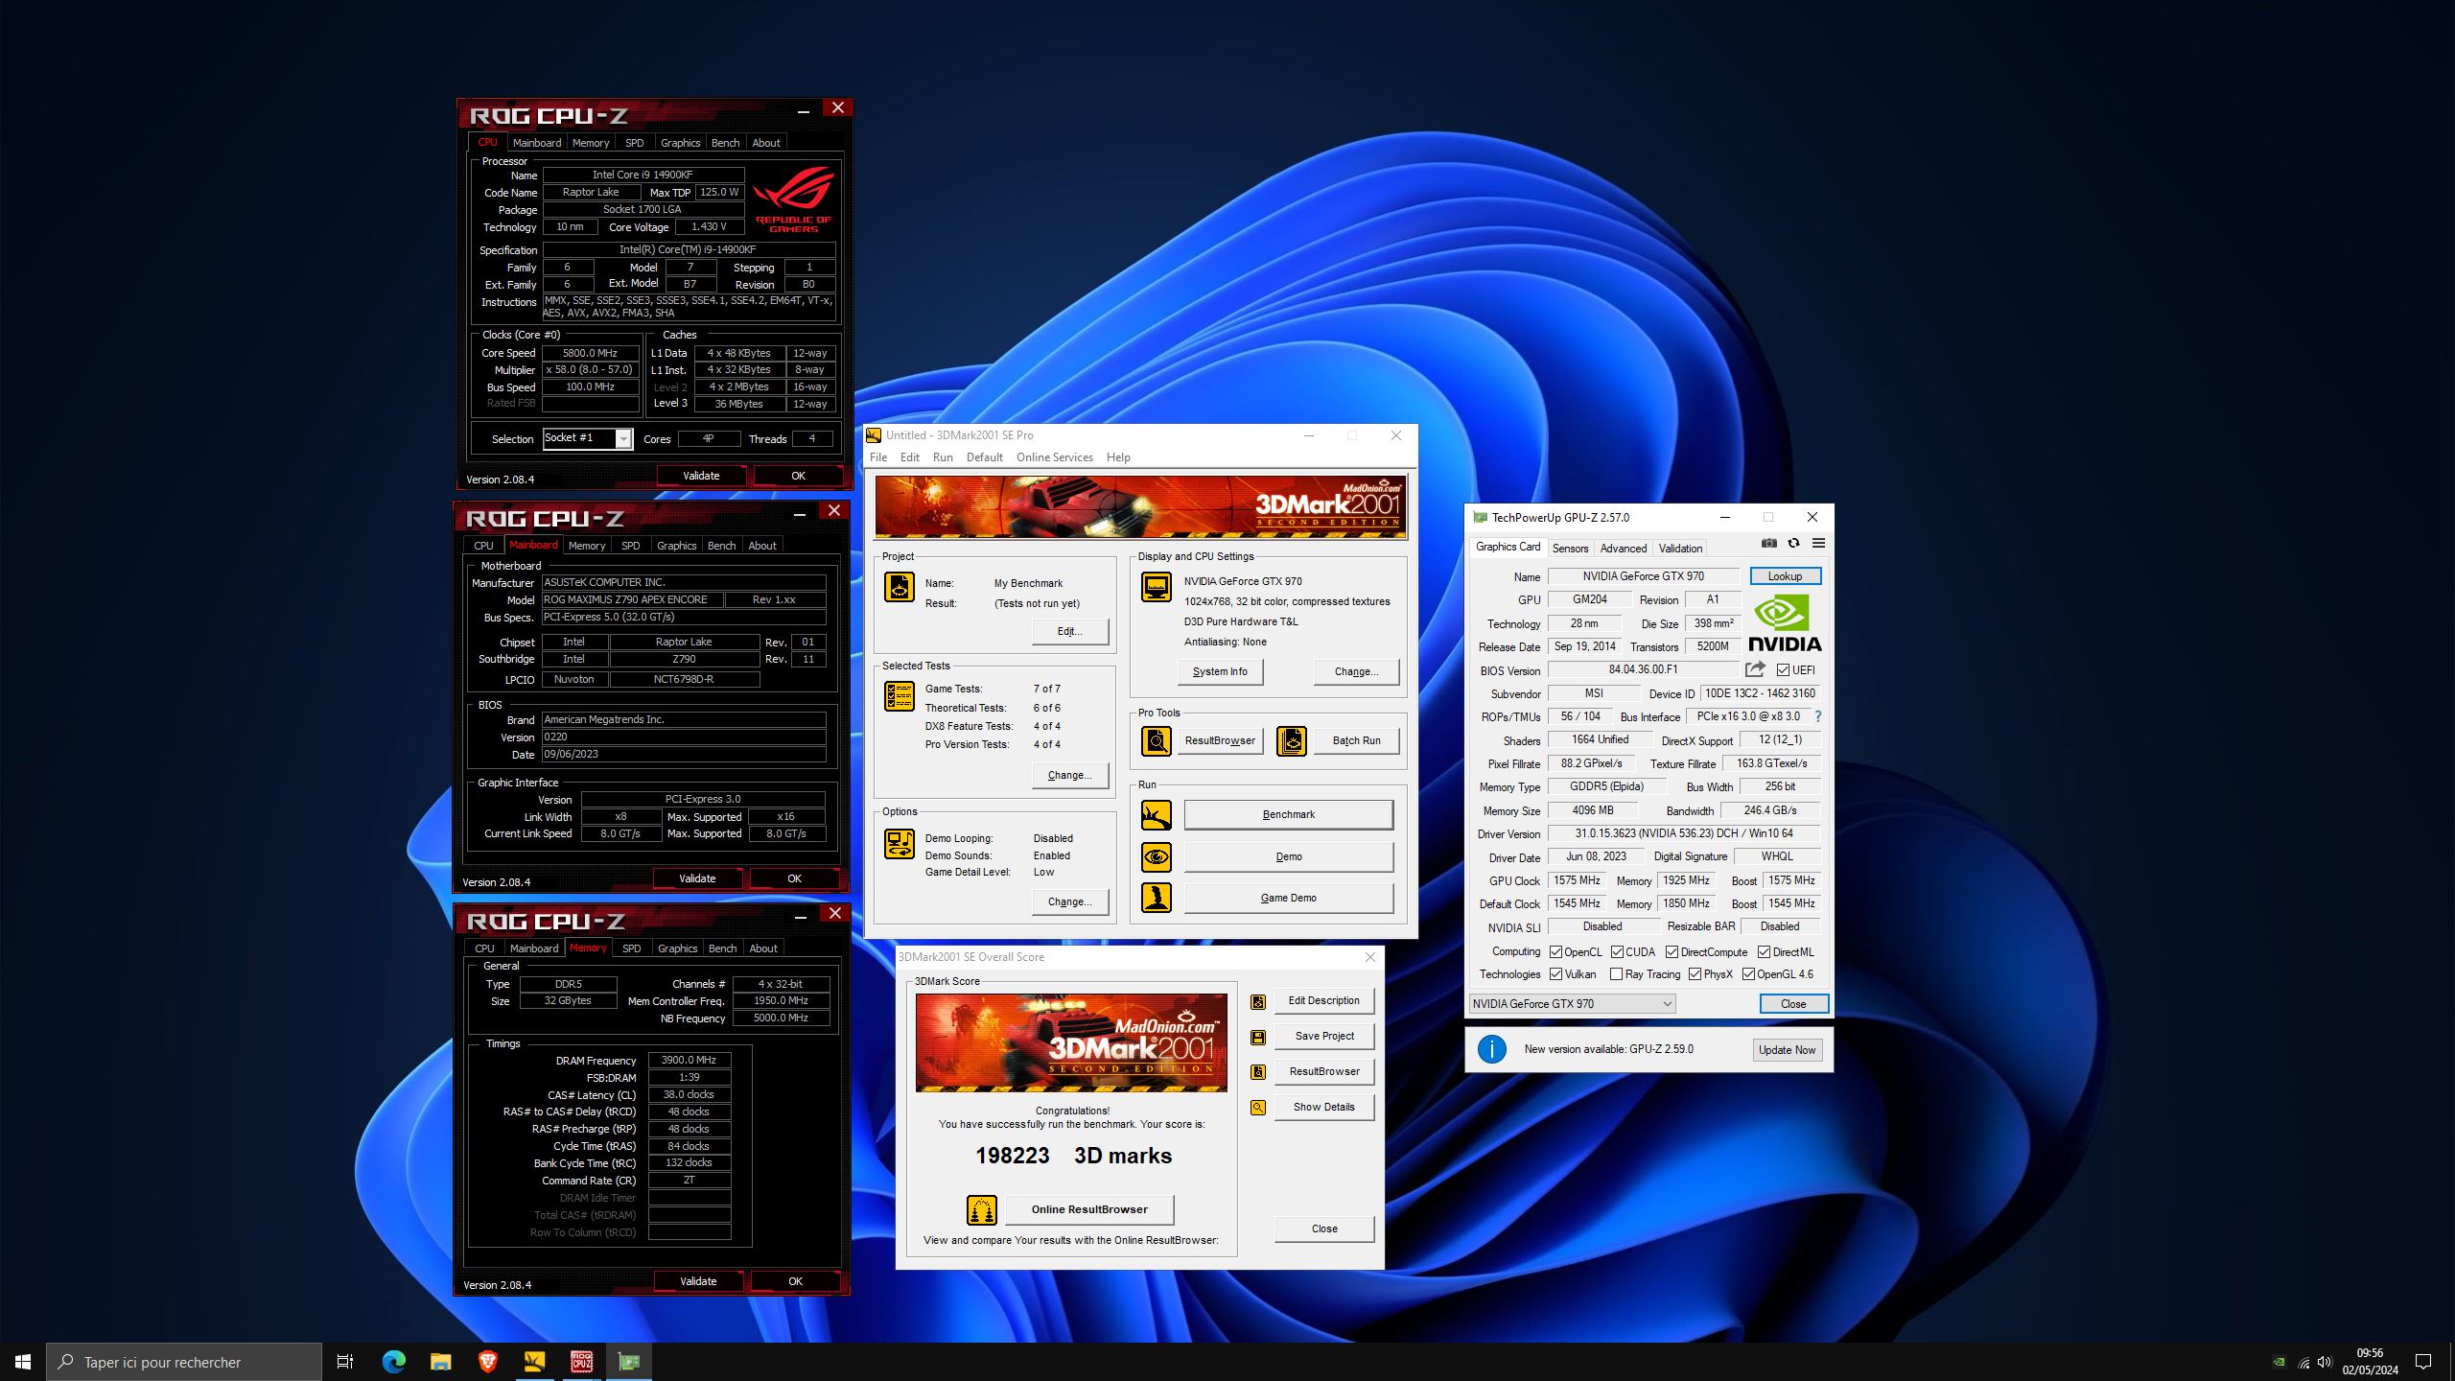
Task: Toggle the Ray Tracing checkbox
Action: (x=1616, y=974)
